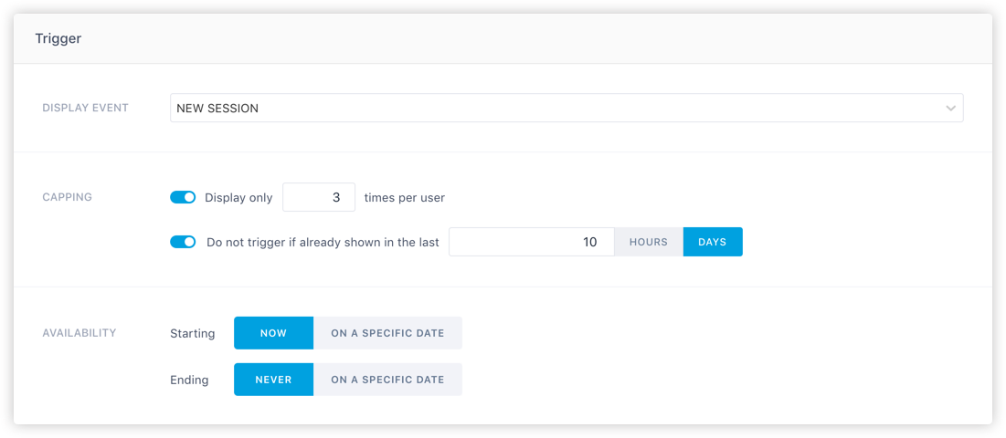This screenshot has height=438, width=1006.
Task: Disable the 'Do not trigger if already shown' switch
Action: pos(183,242)
